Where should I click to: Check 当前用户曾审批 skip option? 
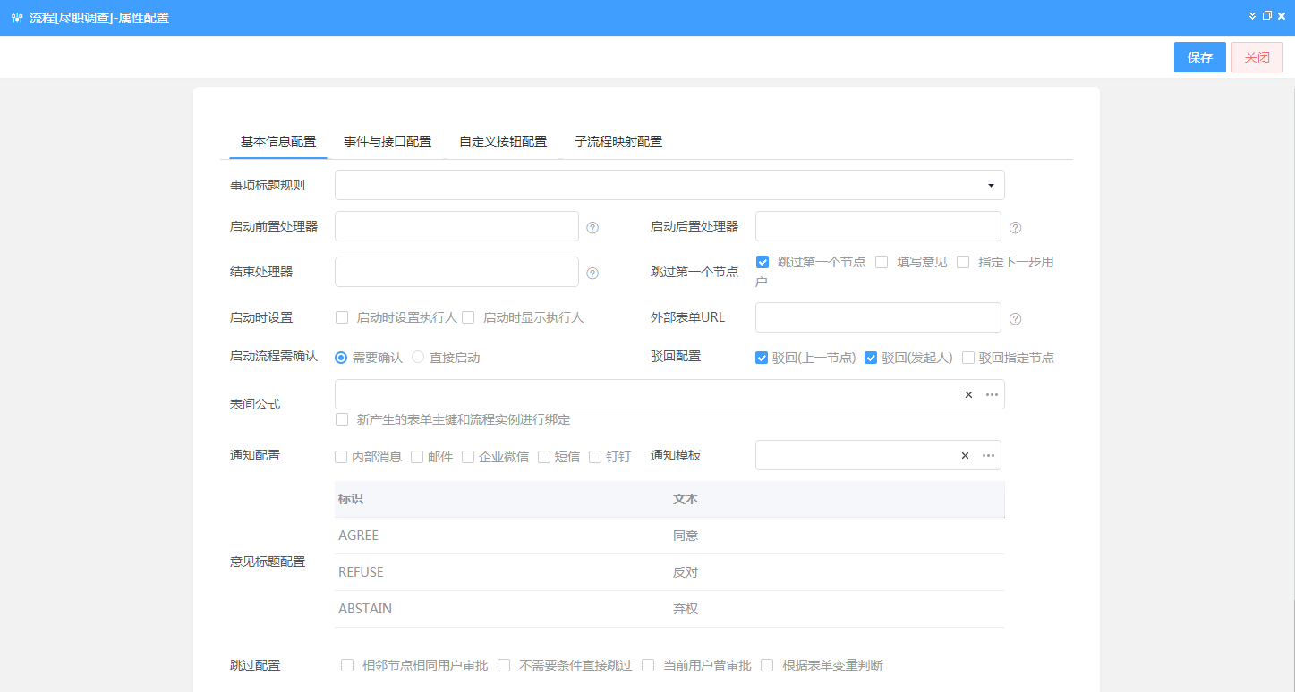(648, 665)
